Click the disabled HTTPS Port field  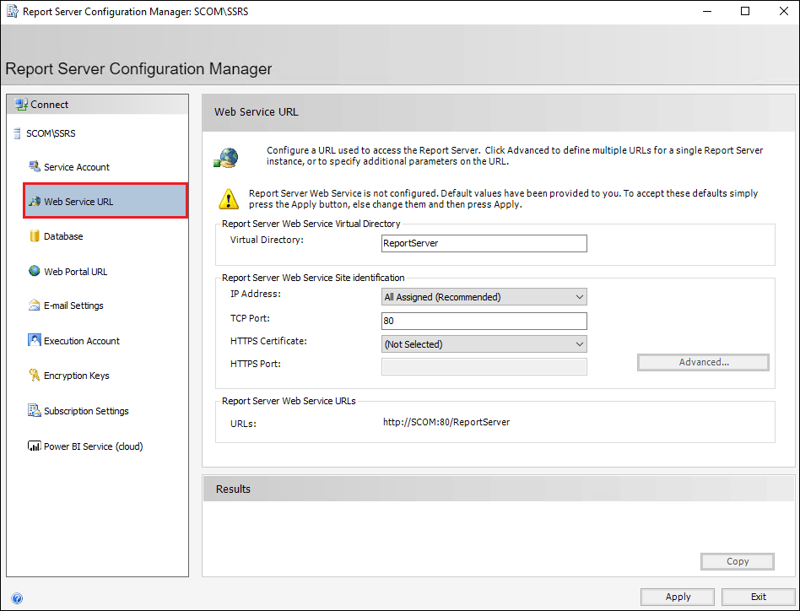click(x=484, y=367)
